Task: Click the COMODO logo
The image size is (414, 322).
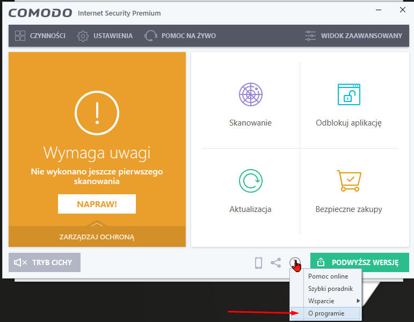Action: tap(40, 13)
